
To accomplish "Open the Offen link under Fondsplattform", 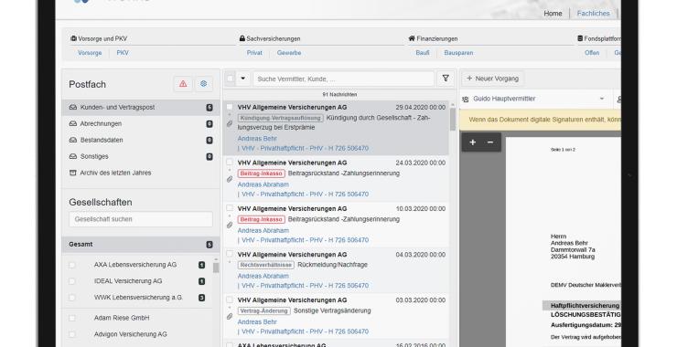I will tap(592, 53).
